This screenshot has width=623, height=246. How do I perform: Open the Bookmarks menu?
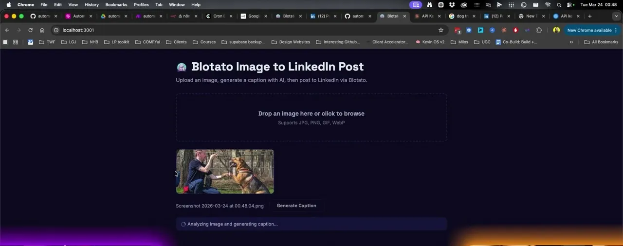coord(116,5)
